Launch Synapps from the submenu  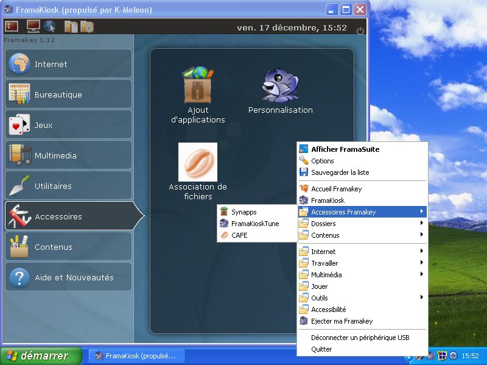[257, 211]
